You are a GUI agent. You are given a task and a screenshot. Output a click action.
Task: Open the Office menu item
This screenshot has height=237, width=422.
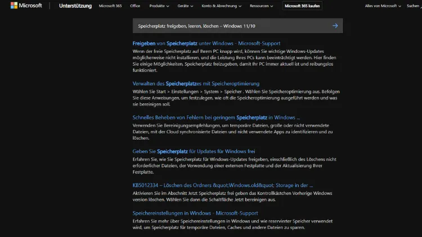coord(135,6)
